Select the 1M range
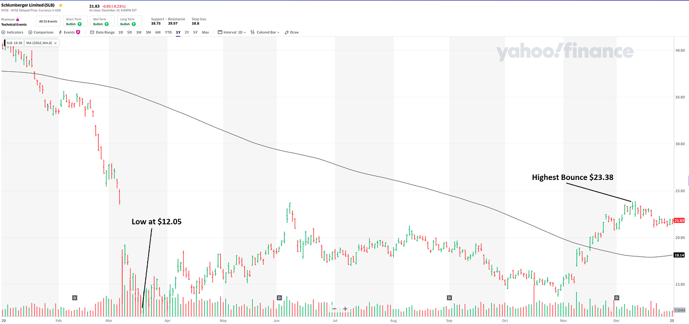The image size is (689, 324). point(139,32)
